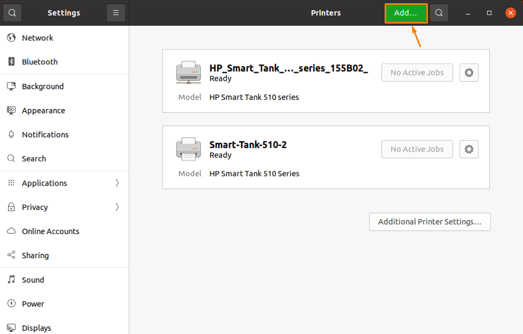Image resolution: width=523 pixels, height=334 pixels.
Task: Open Additional Printer Settings
Action: click(x=430, y=222)
